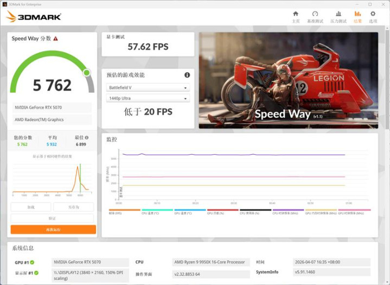Click the 低于 20 FPS estimate
The width and height of the screenshot is (390, 285).
coord(148,112)
